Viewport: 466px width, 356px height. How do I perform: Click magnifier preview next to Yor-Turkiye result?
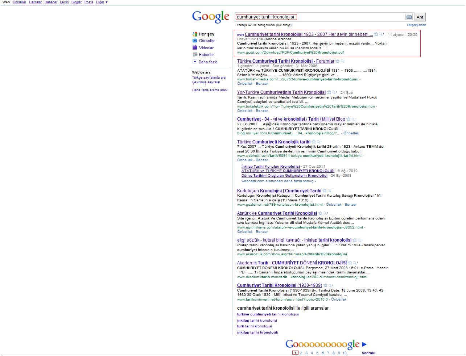[334, 92]
